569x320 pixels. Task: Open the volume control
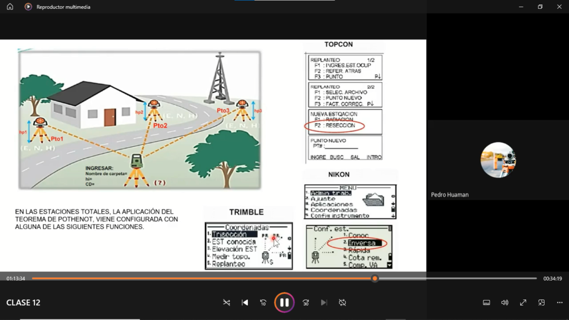pos(505,302)
